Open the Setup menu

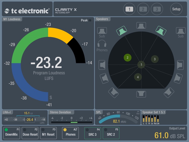click(x=176, y=9)
